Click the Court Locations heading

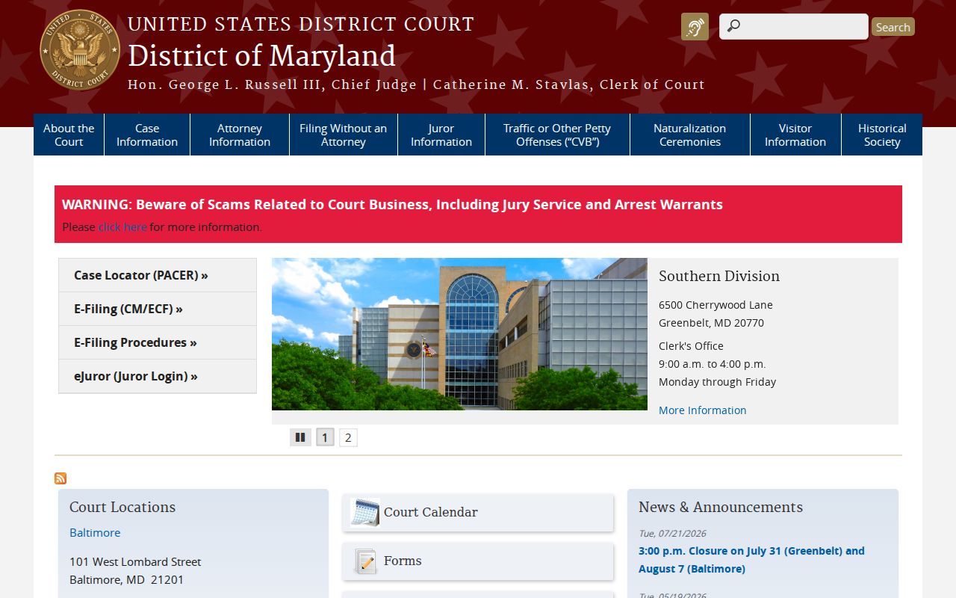122,507
